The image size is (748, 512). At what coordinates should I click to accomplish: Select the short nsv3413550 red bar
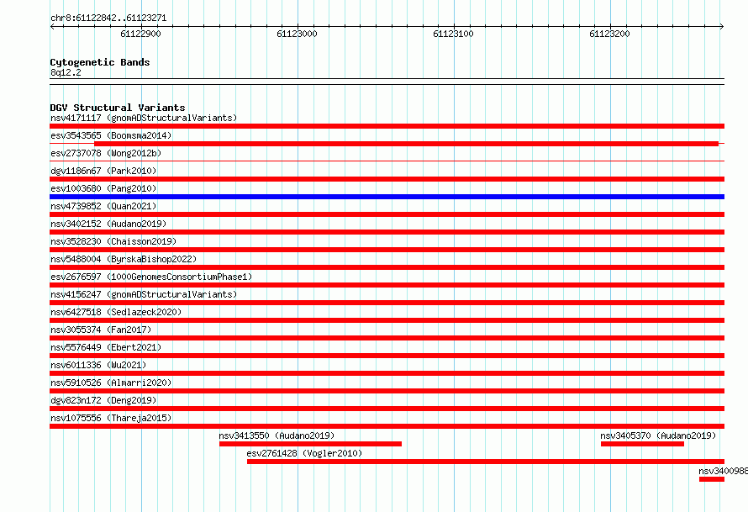click(311, 444)
